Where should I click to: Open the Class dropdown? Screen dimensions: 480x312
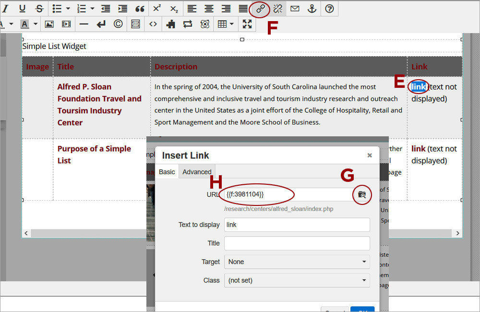(x=297, y=280)
